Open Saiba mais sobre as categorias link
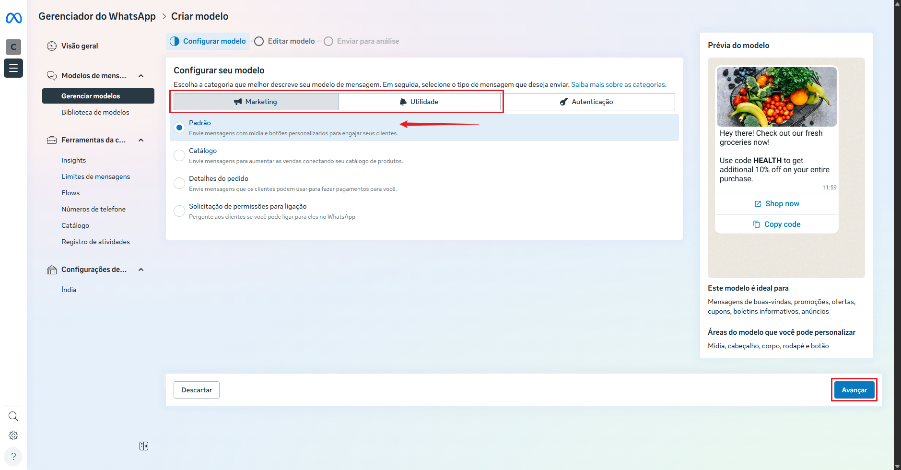901x470 pixels. (618, 84)
